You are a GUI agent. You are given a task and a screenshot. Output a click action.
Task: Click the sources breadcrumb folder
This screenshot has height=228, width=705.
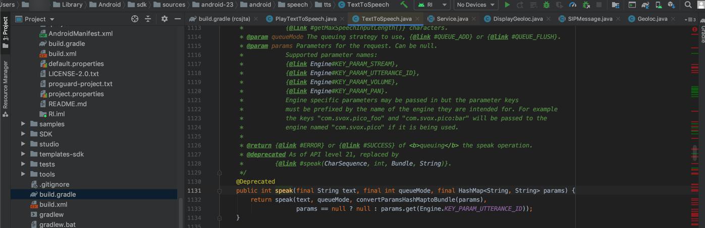[x=169, y=5]
